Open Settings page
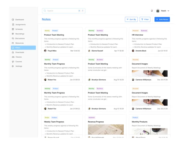The image size is (183, 144). 19,66
